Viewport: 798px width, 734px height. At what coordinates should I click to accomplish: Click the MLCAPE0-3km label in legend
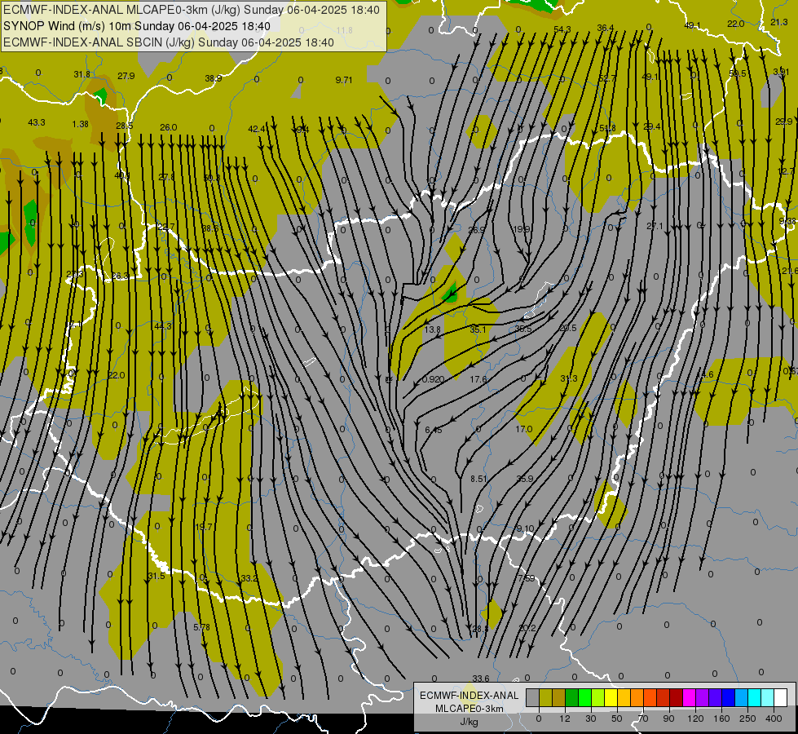pos(470,709)
